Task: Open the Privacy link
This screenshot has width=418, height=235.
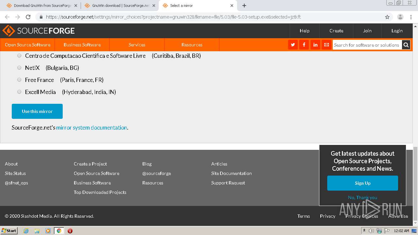Action: [328, 216]
